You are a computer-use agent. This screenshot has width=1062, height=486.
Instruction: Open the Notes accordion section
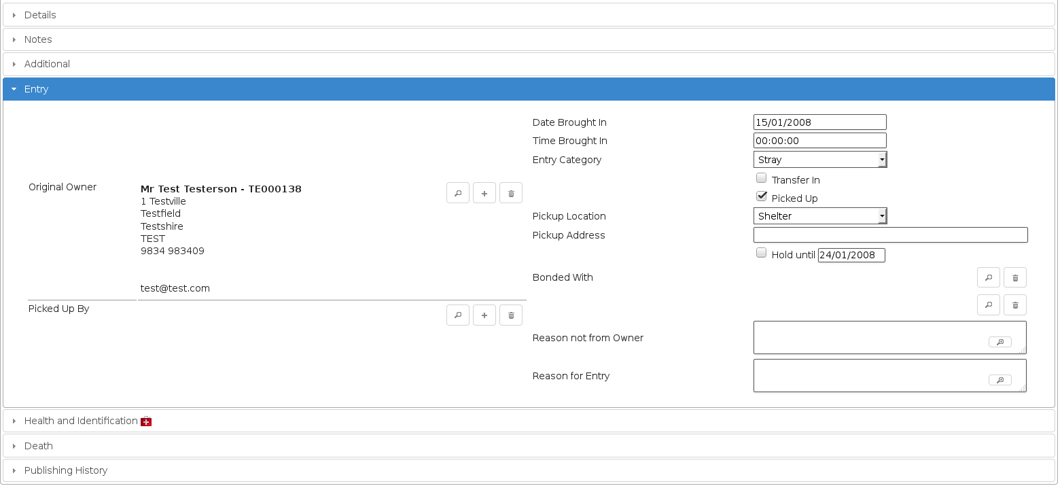coord(38,39)
